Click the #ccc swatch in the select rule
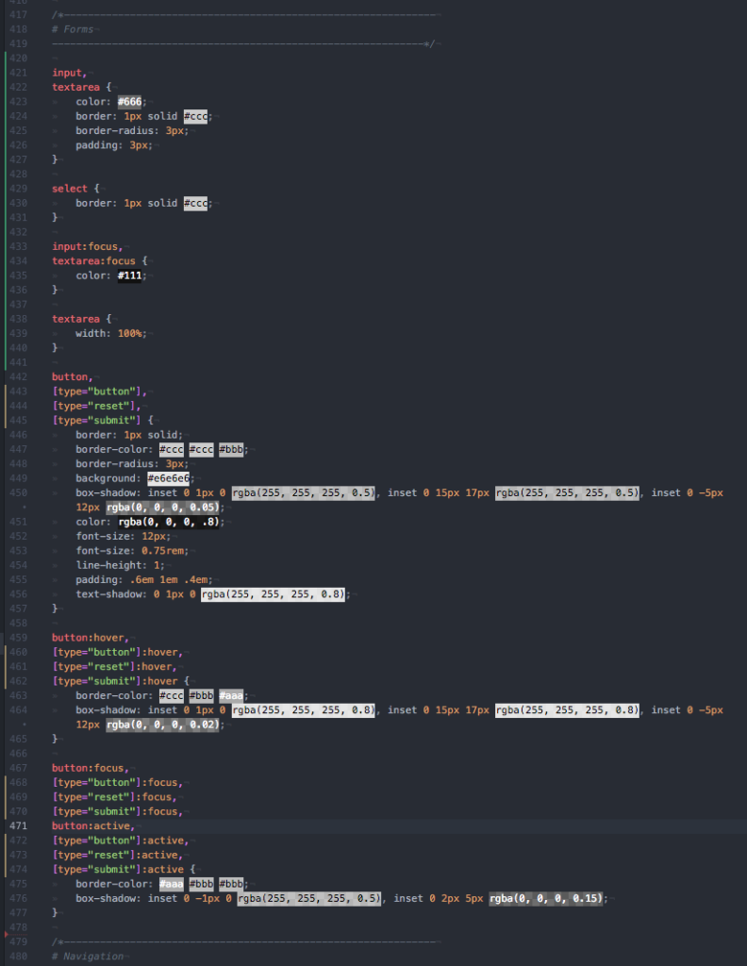The width and height of the screenshot is (747, 966). tap(196, 203)
